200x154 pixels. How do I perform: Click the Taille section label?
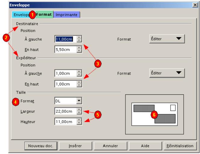coord(21,92)
